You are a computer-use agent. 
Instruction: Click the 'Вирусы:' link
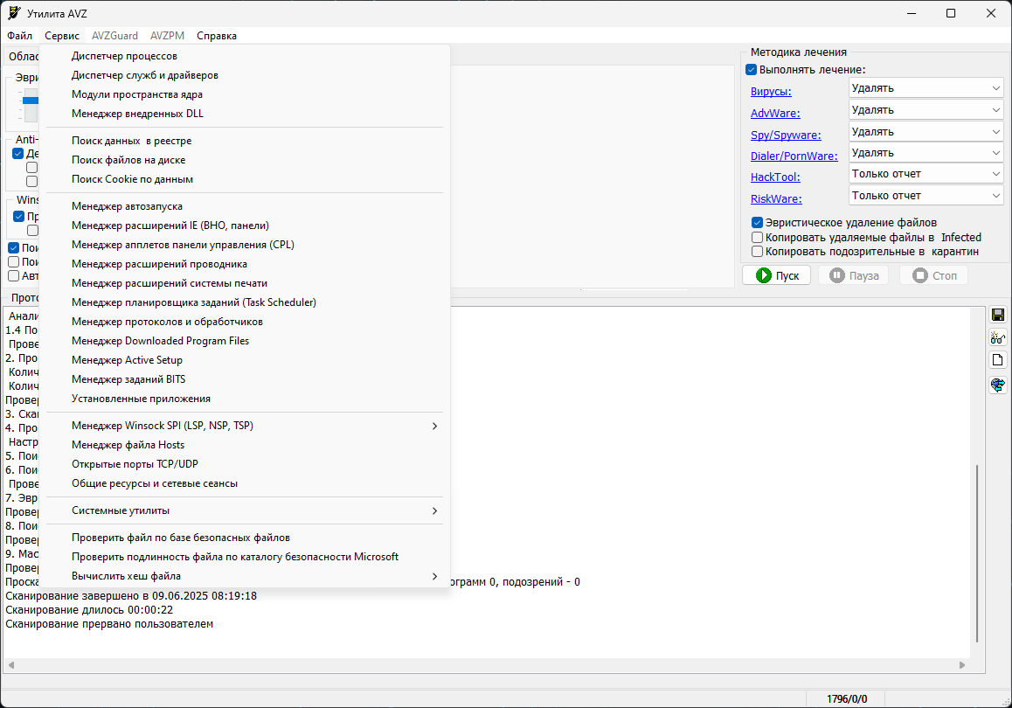pyautogui.click(x=771, y=92)
